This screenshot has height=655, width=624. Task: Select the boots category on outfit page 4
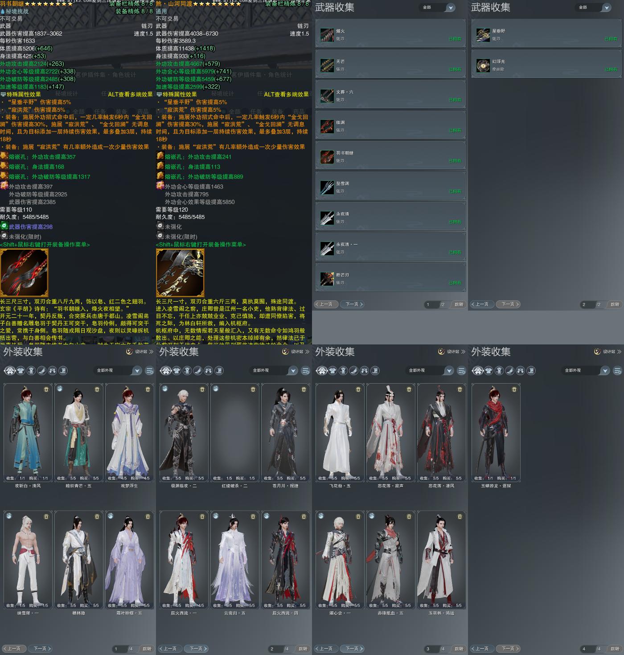click(531, 371)
